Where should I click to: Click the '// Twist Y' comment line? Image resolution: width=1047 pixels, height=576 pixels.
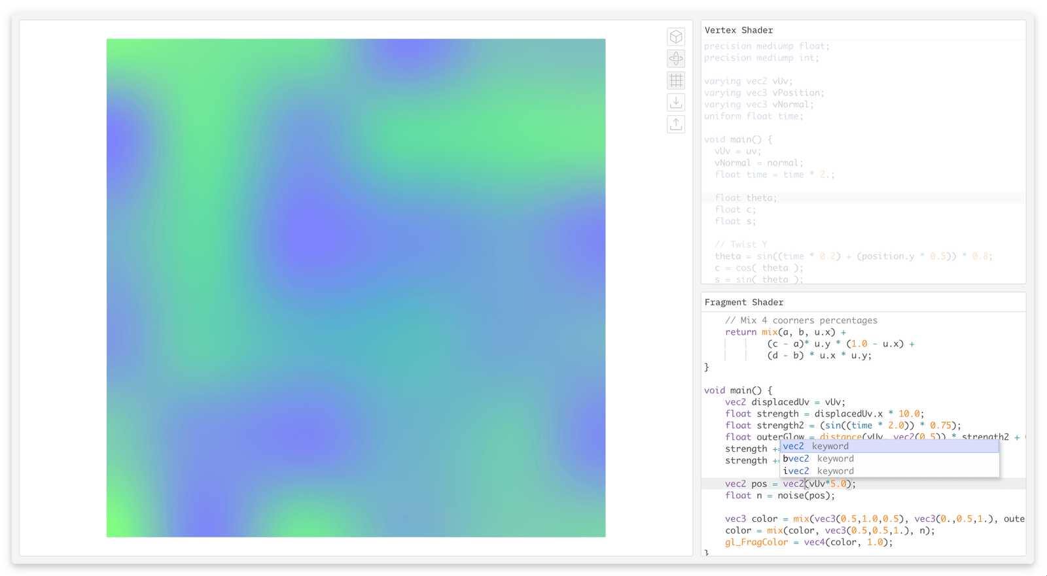(x=741, y=245)
